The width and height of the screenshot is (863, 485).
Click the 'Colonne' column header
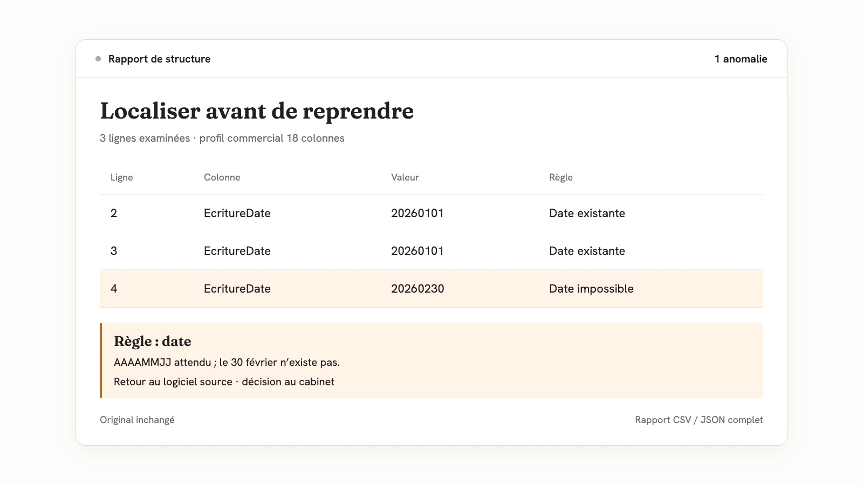tap(222, 177)
